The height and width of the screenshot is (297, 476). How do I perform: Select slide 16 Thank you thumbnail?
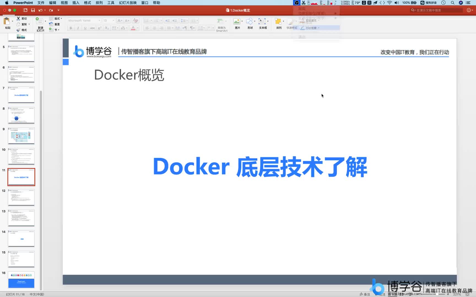21,279
